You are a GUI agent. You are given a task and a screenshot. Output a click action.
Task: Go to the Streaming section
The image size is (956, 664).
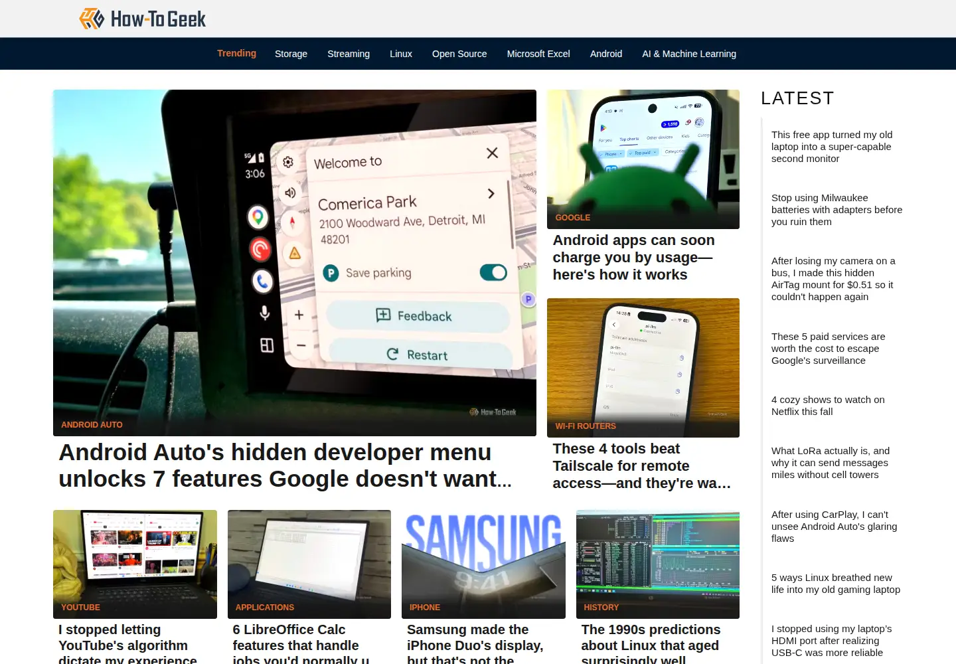point(349,54)
